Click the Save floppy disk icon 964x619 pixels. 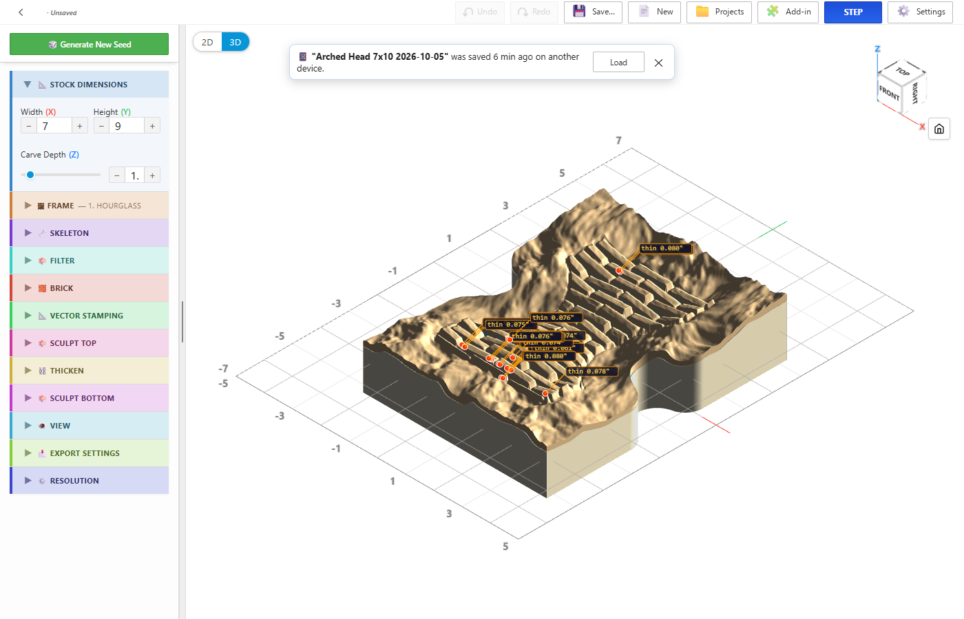tap(579, 12)
